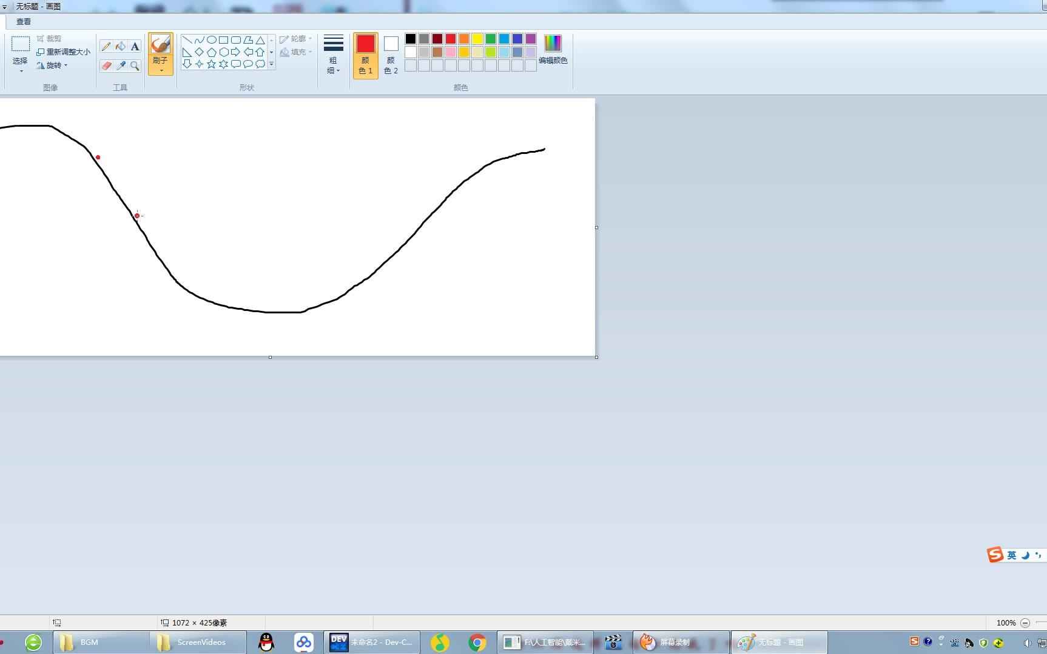The width and height of the screenshot is (1047, 654).
Task: Open the brush type dropdown arrow
Action: point(161,71)
